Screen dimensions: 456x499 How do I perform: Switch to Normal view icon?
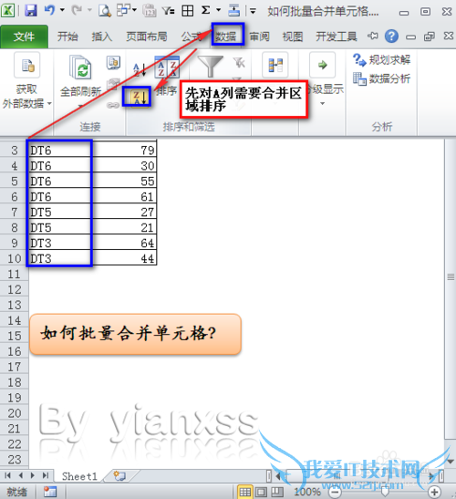pyautogui.click(x=244, y=492)
